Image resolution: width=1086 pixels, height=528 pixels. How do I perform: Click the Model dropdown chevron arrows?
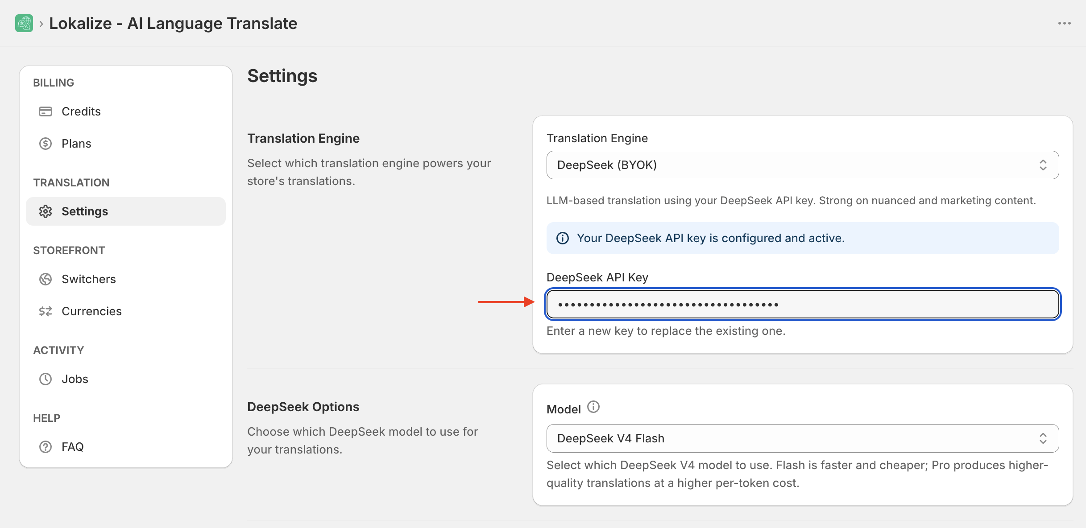point(1043,438)
